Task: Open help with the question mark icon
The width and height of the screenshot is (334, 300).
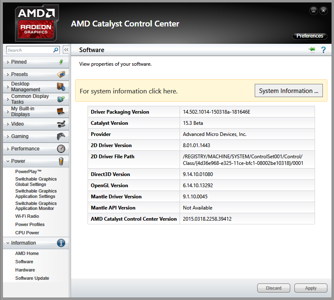Action: pyautogui.click(x=323, y=50)
